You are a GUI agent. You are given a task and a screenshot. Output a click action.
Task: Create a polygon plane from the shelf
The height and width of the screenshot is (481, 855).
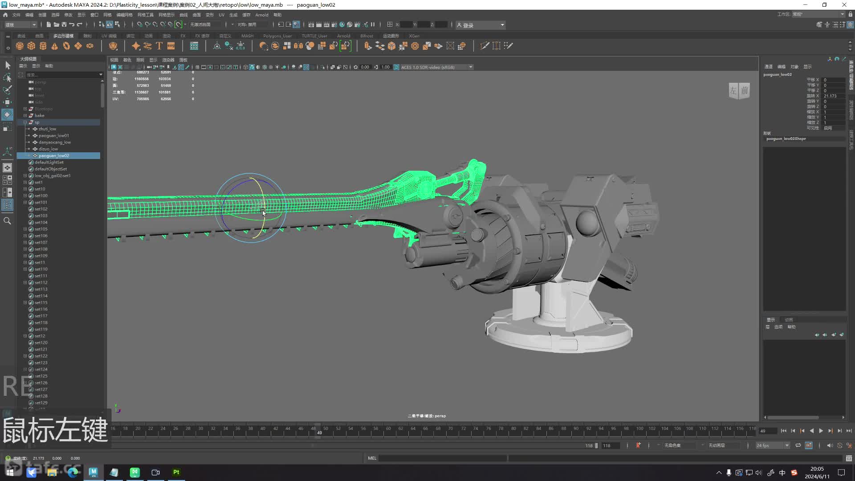(x=78, y=46)
